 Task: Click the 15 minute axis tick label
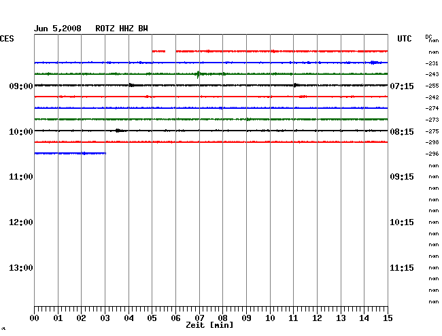pyautogui.click(x=388, y=318)
